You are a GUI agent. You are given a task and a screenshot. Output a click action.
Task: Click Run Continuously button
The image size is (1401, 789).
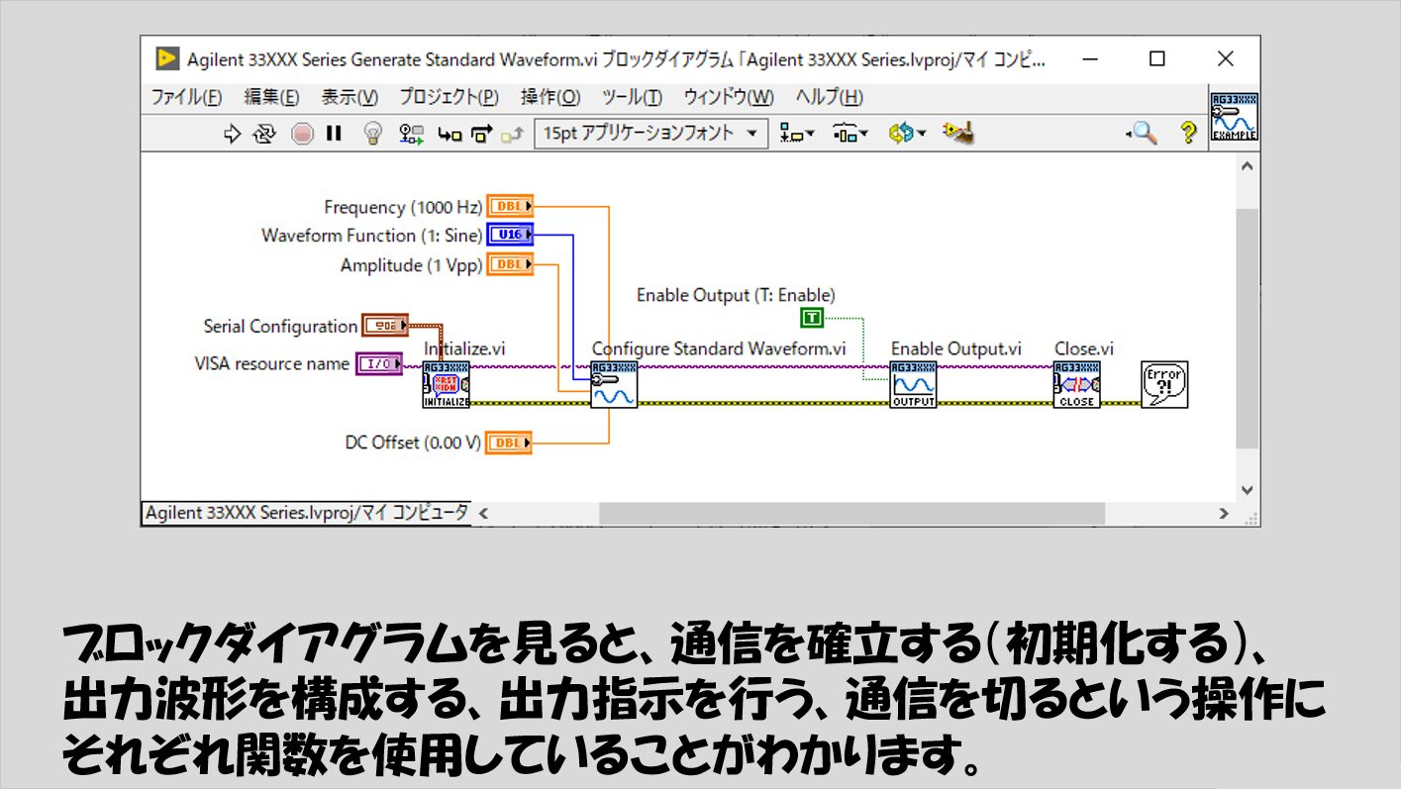pyautogui.click(x=264, y=134)
